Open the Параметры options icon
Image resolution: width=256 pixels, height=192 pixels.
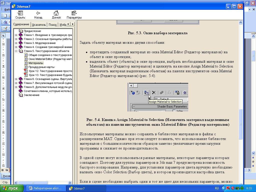[x=74, y=13]
